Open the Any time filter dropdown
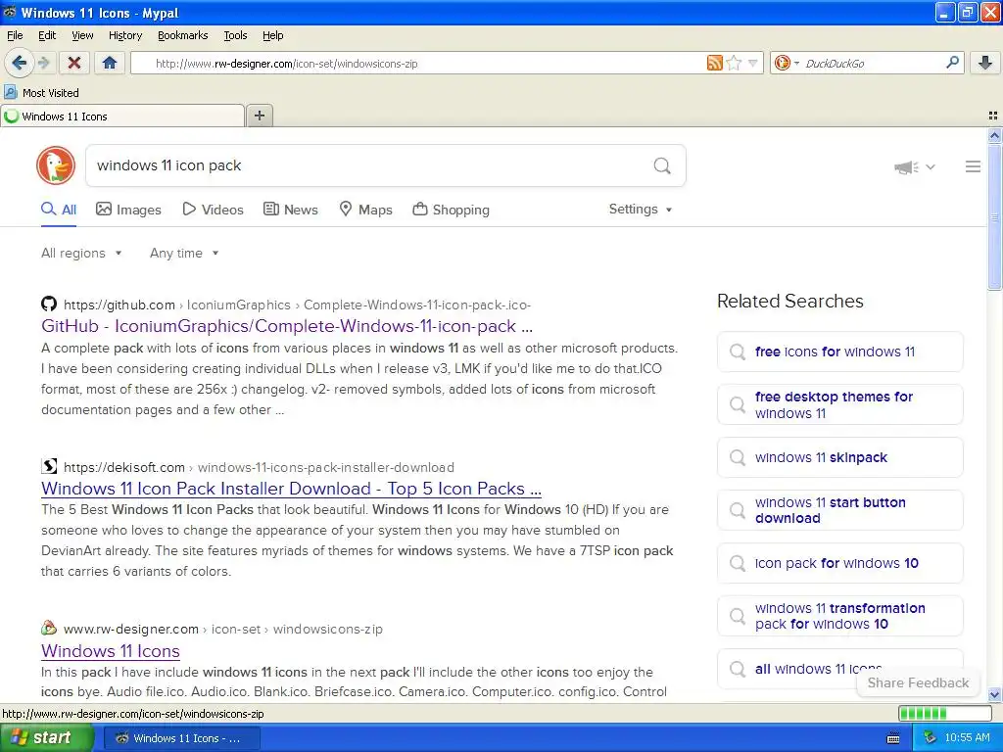Screen dimensions: 1003x752 (184, 254)
